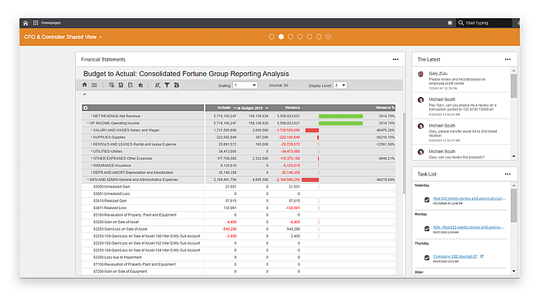Click the Financial Statements report scrollbar
The height and width of the screenshot is (300, 540).
point(404,153)
